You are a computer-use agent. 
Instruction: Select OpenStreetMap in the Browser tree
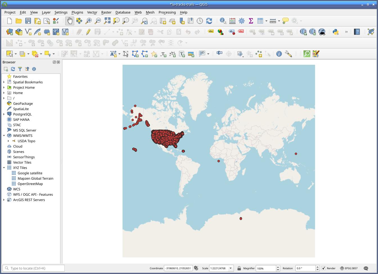(x=30, y=184)
